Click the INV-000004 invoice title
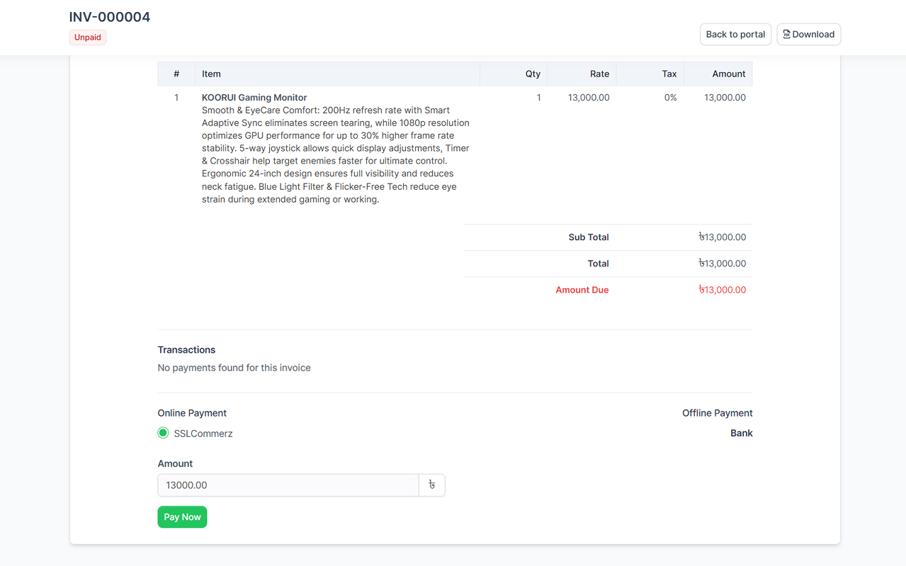906x566 pixels. pos(109,16)
